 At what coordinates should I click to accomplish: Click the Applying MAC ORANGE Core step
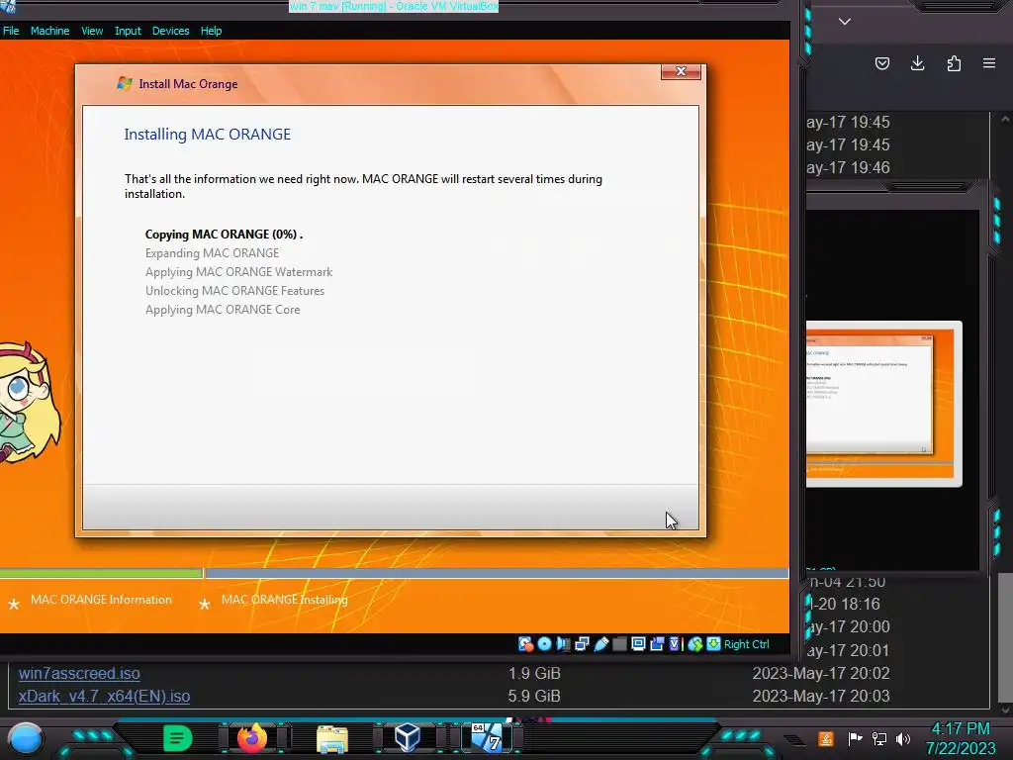point(223,309)
